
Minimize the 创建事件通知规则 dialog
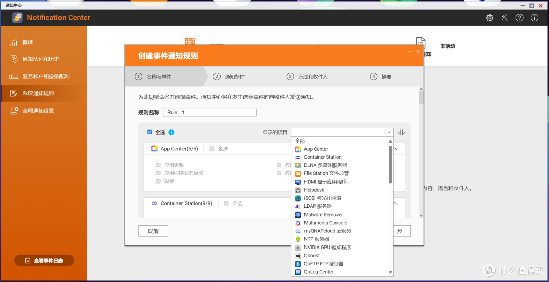coord(411,52)
